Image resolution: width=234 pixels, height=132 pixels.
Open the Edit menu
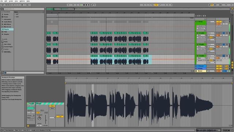point(6,1)
